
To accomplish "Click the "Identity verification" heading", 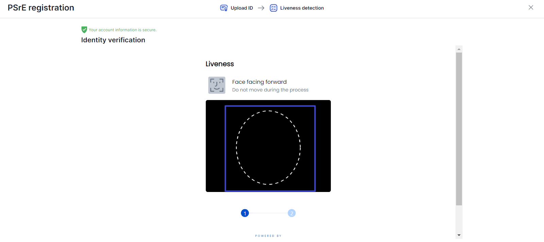I will coord(113,40).
